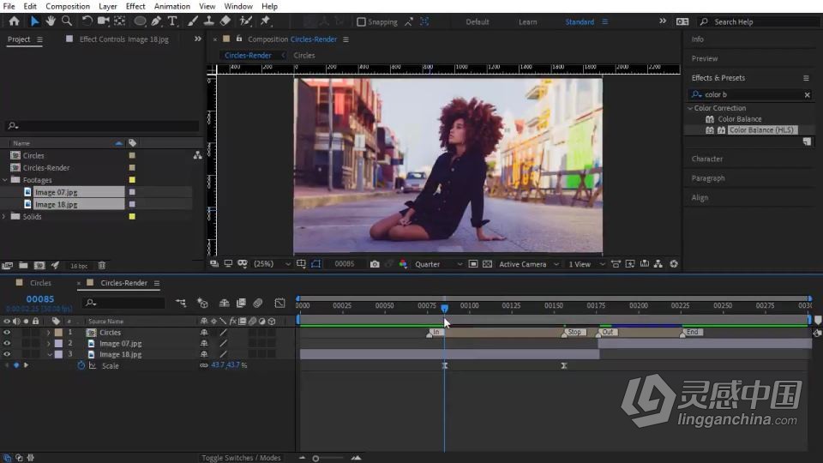Create a new folder in Project panel
823x463 pixels.
tap(23, 266)
